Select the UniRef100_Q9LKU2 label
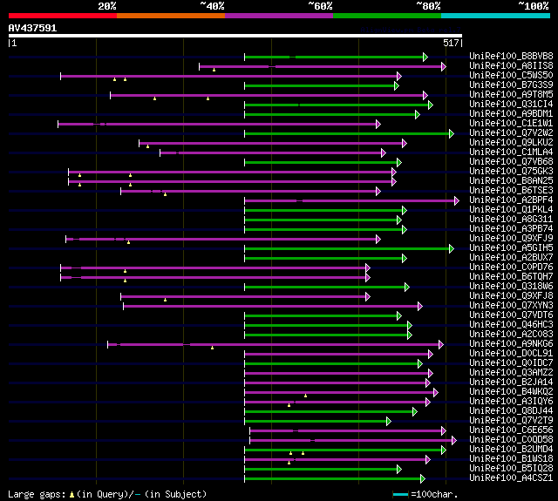 [x=511, y=143]
